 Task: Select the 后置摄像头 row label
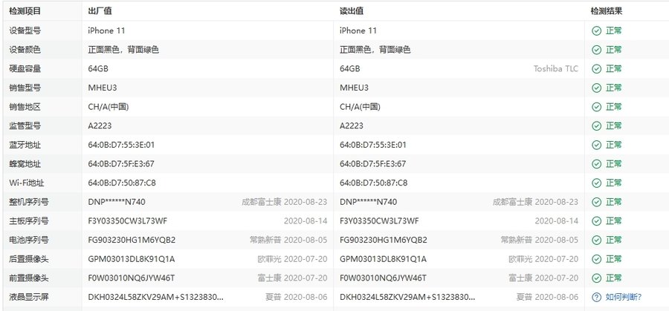pyautogui.click(x=29, y=259)
